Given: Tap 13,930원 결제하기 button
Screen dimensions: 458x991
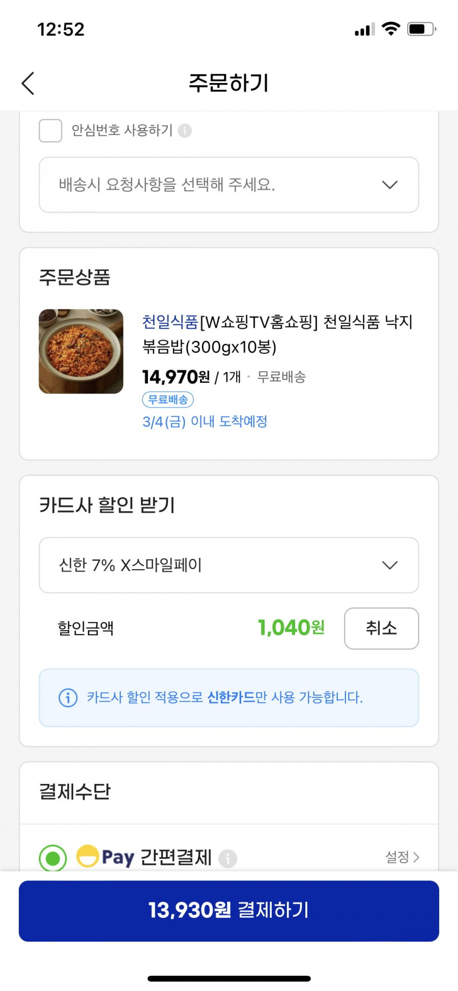Looking at the screenshot, I should click(229, 911).
